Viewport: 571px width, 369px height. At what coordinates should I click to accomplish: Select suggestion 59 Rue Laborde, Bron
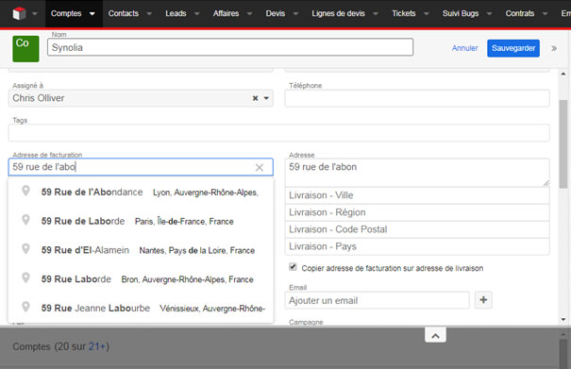pos(141,279)
